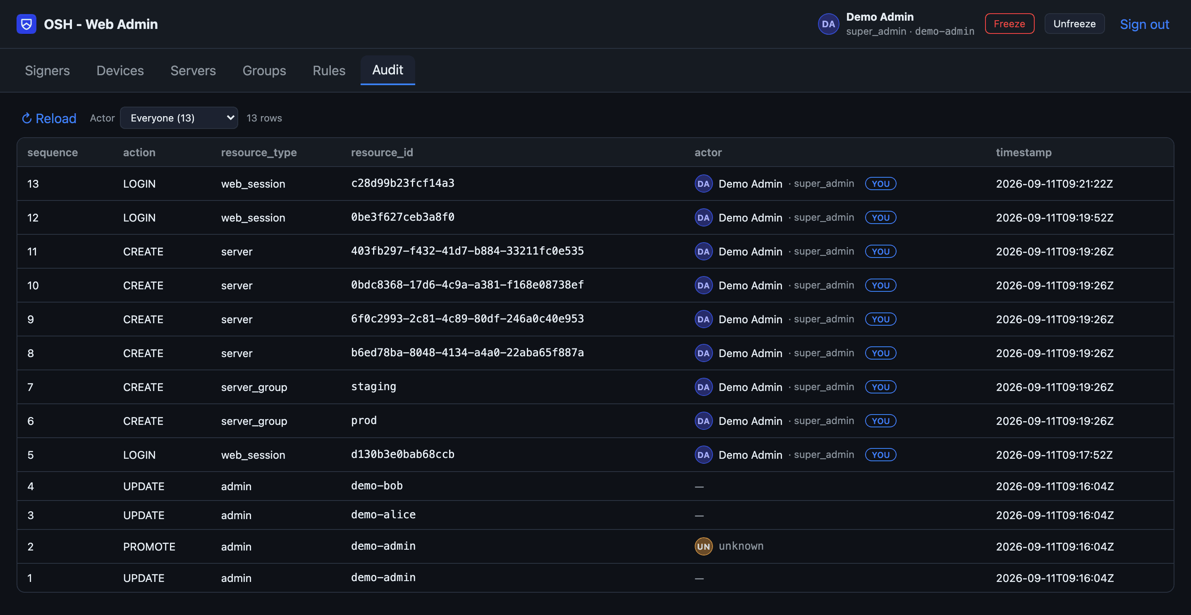This screenshot has height=615, width=1191.
Task: Click resource id 6f0c2993-2c81-4c89-80df-246a0c40e953
Action: [467, 319]
